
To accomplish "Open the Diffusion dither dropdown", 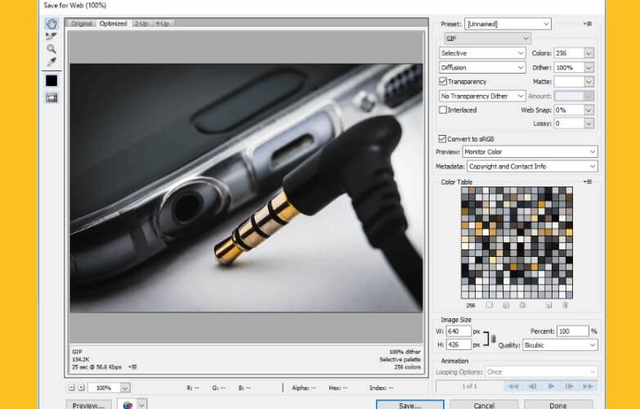I will coord(482,67).
